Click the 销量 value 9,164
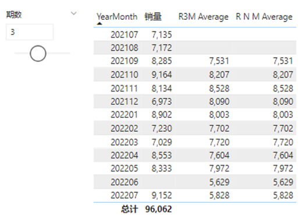The height and width of the screenshot is (218, 305). click(x=162, y=75)
